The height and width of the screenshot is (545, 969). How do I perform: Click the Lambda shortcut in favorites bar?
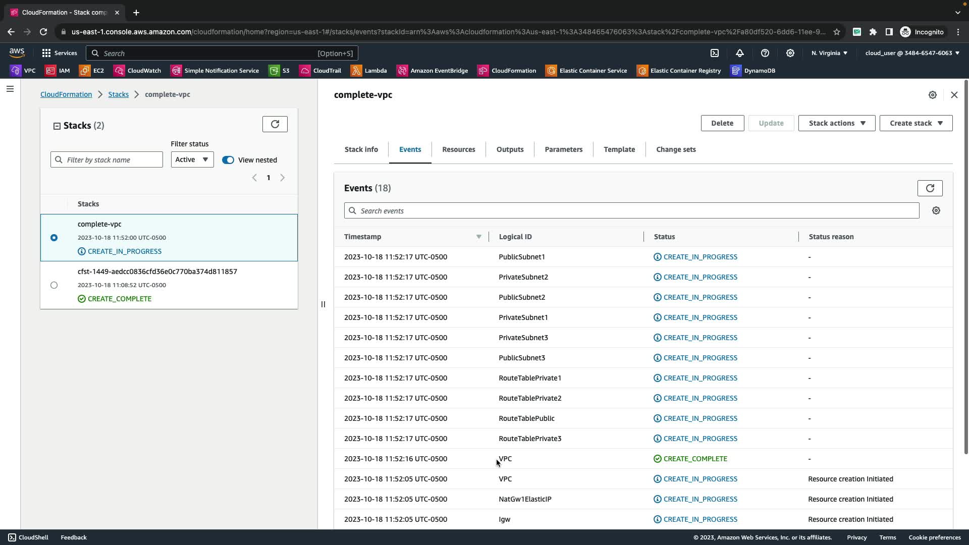pos(369,71)
